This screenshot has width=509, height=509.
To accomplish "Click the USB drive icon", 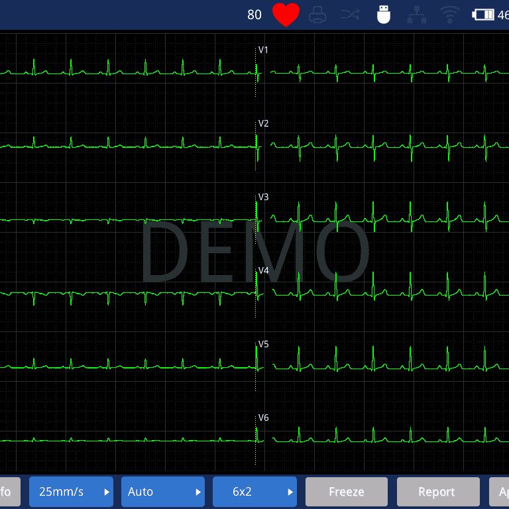I will (384, 15).
